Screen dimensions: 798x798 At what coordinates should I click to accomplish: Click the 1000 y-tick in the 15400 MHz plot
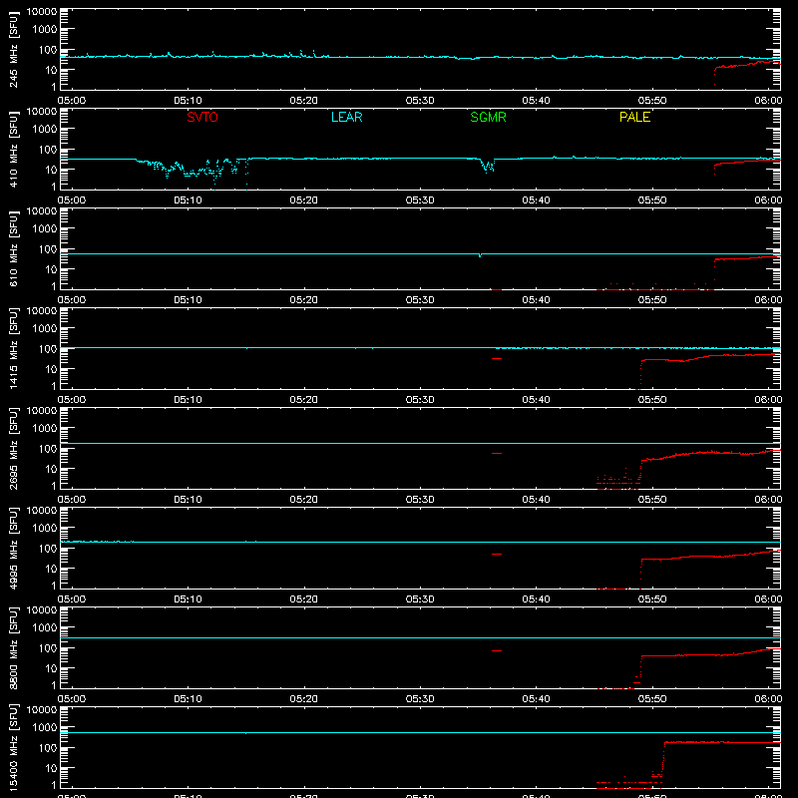(45, 728)
